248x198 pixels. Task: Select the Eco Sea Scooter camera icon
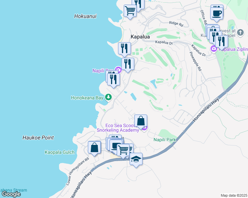144,128
